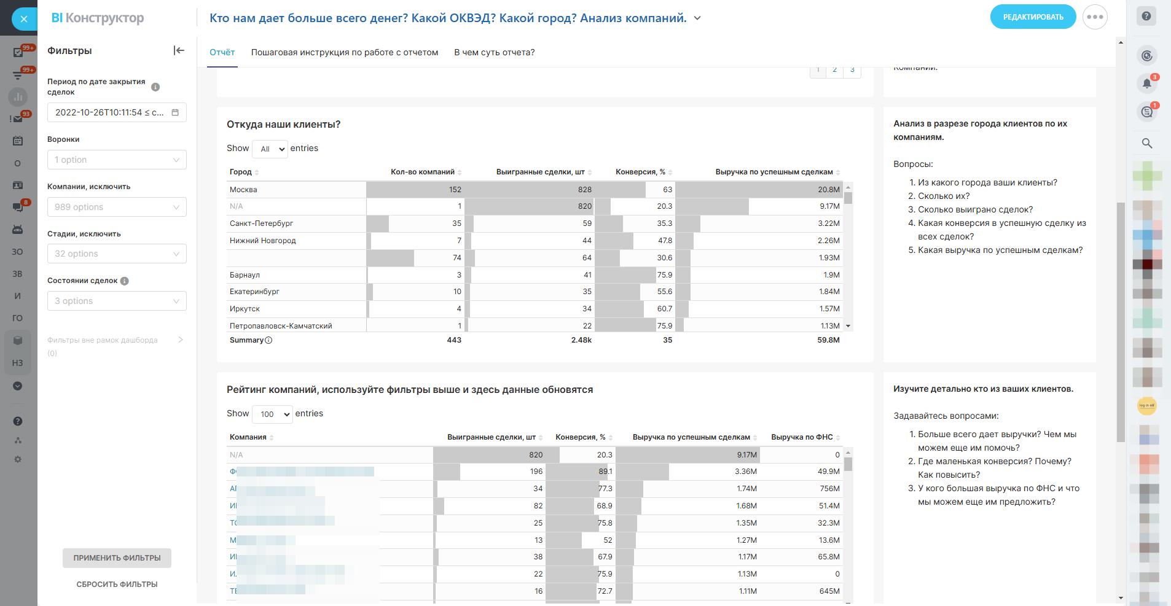Open Show entries dropdown set to 100
The image size is (1171, 606).
[272, 414]
